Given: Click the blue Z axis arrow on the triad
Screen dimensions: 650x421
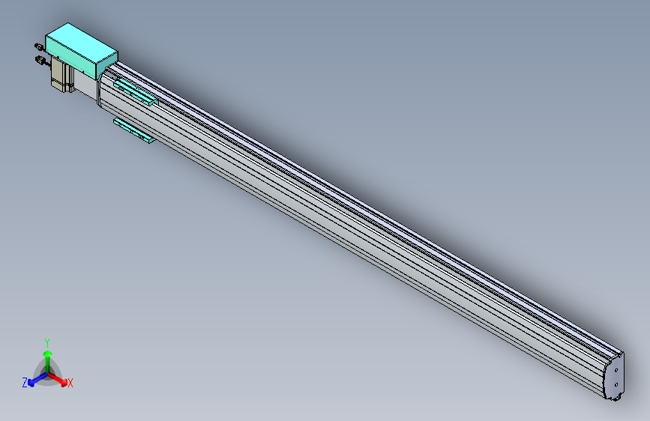Looking at the screenshot, I should coord(37,379).
